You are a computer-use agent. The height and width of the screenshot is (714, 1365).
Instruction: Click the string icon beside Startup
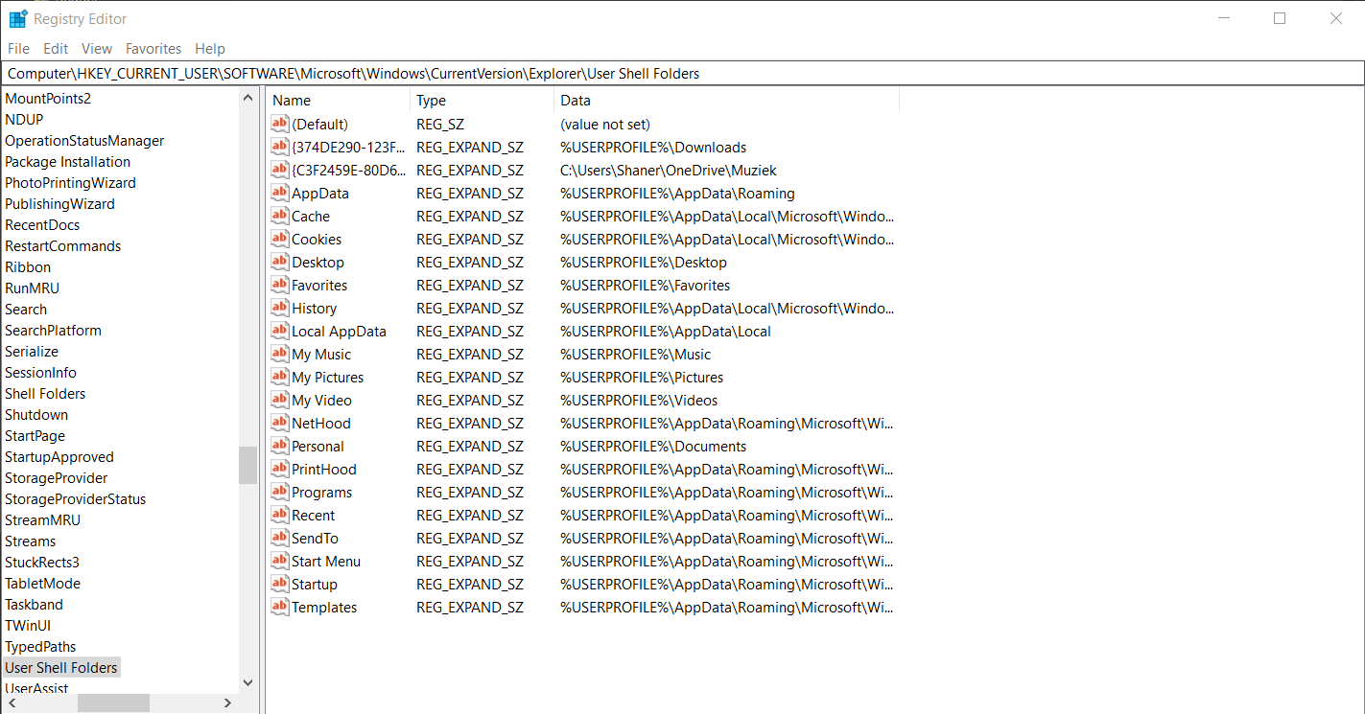(279, 584)
